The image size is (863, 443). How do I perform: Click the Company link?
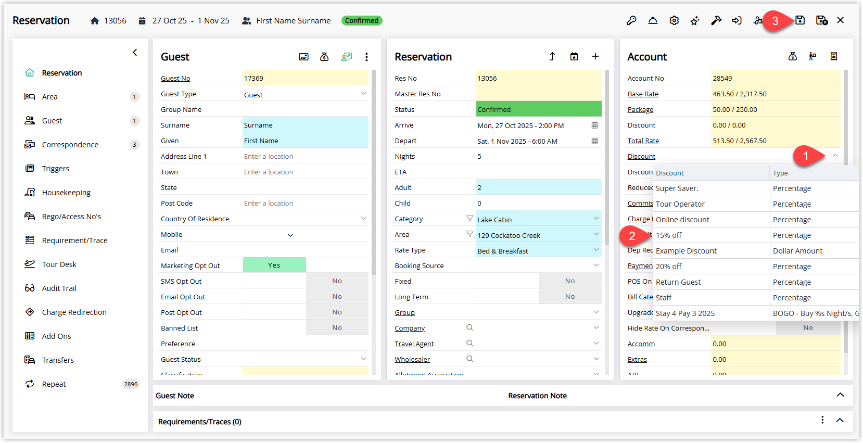point(410,328)
